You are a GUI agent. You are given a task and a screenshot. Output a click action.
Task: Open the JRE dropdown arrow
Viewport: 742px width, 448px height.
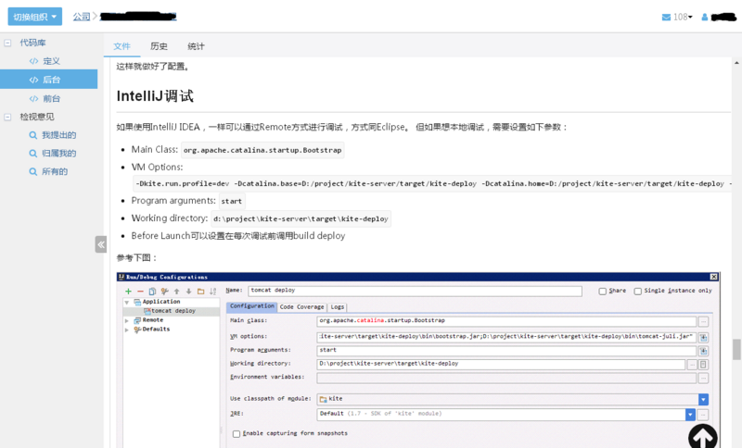[x=690, y=415]
